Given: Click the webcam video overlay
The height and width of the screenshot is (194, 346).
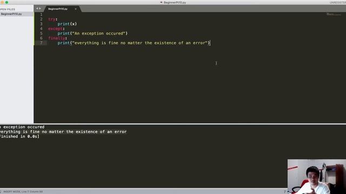Looking at the screenshot, I should pos(317,177).
